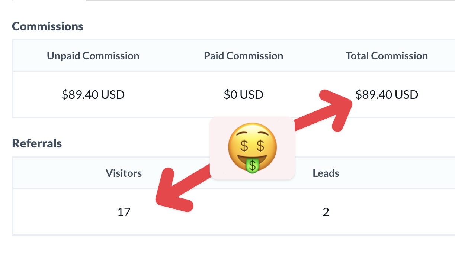This screenshot has width=455, height=266.
Task: Click the Paid Commission column header
Action: [x=244, y=56]
